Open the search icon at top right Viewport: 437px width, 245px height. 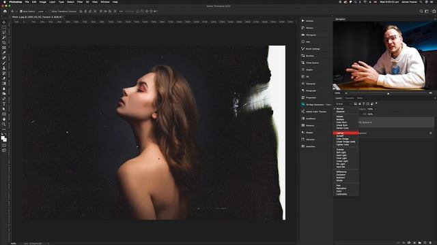(421, 12)
